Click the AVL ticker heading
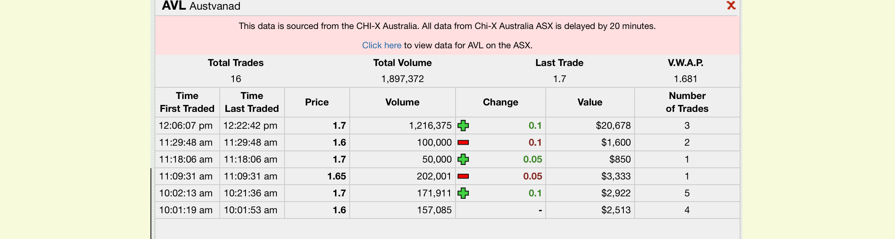 174,6
